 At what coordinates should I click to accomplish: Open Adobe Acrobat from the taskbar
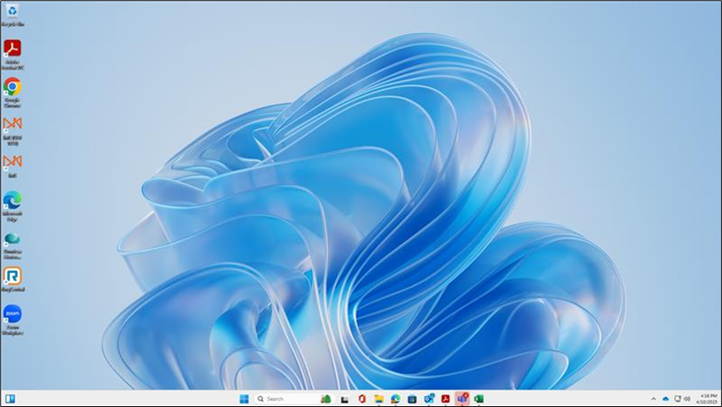tap(446, 399)
